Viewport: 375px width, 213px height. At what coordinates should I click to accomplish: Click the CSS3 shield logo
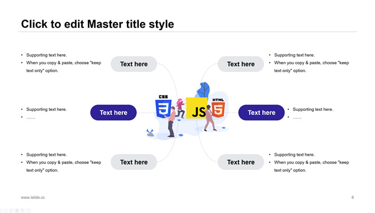pos(163,107)
